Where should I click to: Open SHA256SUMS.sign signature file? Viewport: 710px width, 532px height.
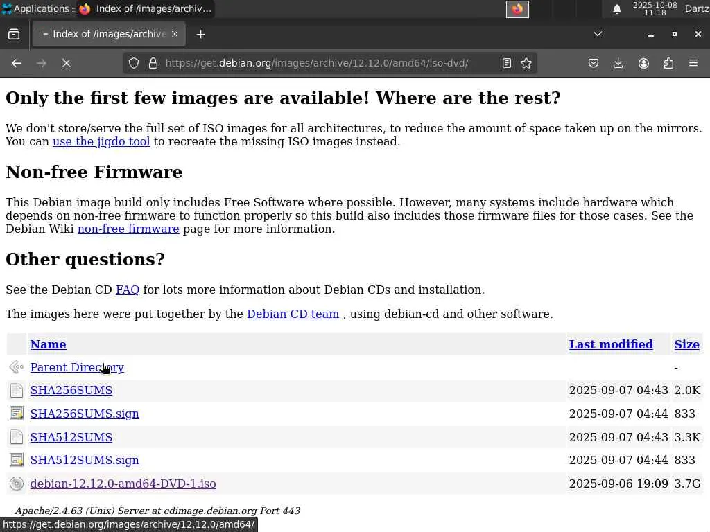point(85,414)
